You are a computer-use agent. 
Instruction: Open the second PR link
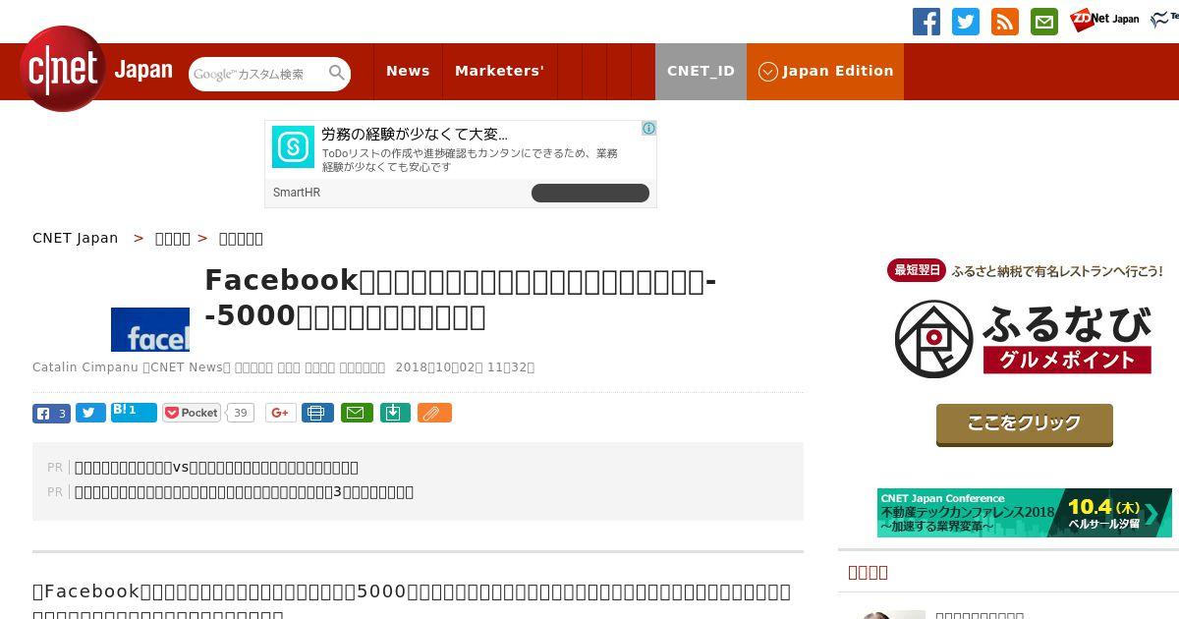[244, 491]
